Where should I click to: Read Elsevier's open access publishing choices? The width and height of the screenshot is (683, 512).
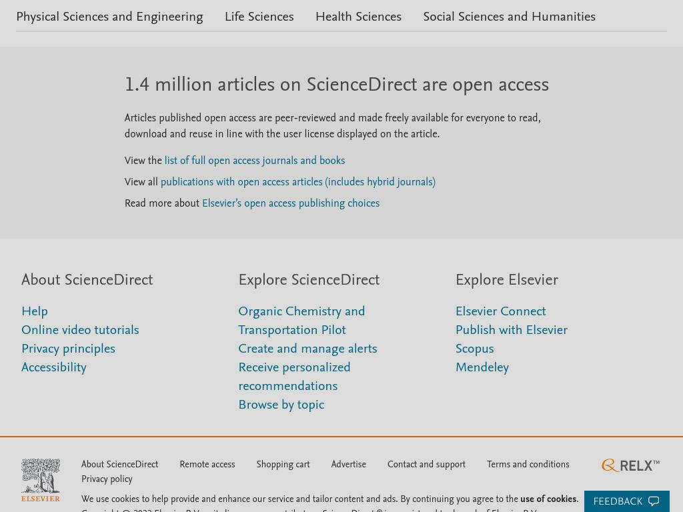coord(291,203)
